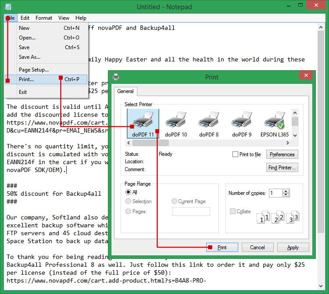The image size is (329, 294).
Task: Click the Number of copies field
Action: (276, 193)
